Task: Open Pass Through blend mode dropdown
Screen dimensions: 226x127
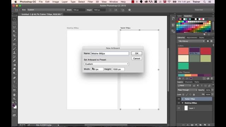Action: tap(187, 90)
